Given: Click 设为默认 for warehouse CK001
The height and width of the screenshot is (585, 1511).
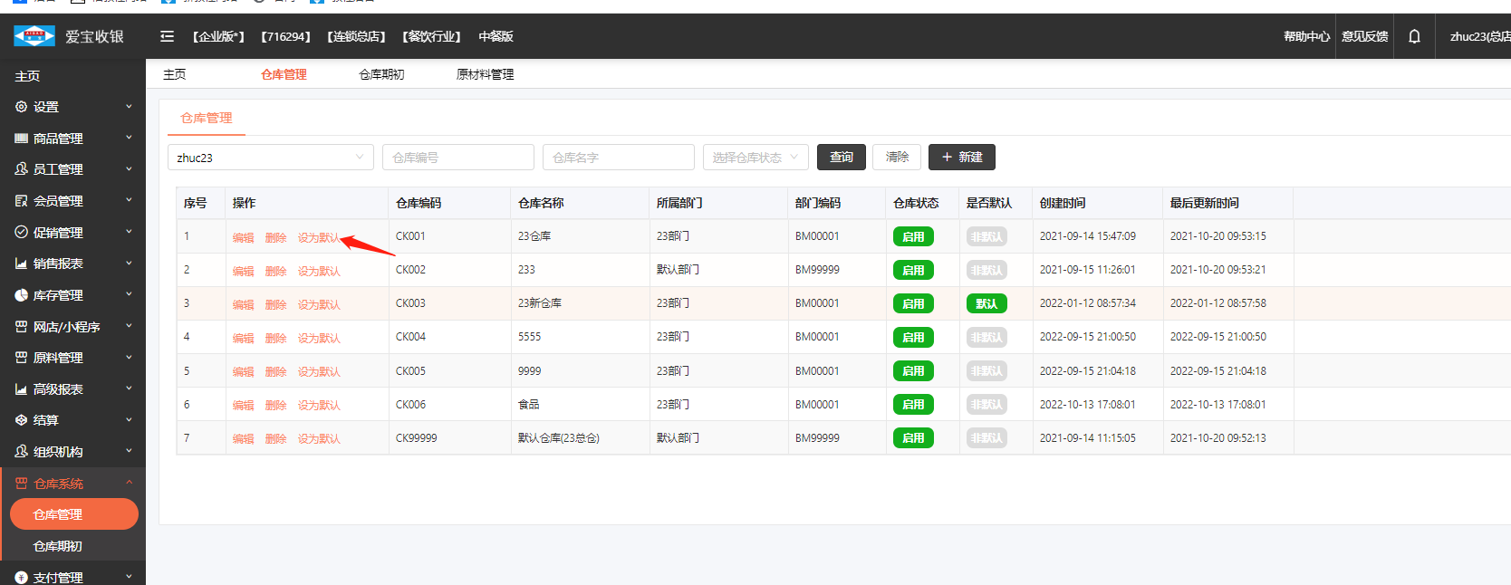Looking at the screenshot, I should click(x=318, y=238).
